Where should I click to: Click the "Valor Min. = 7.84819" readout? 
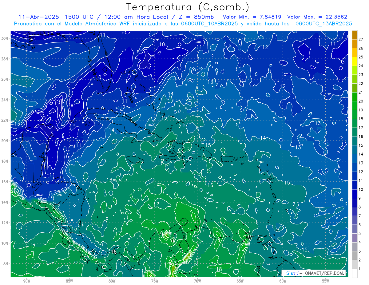[x=252, y=17]
